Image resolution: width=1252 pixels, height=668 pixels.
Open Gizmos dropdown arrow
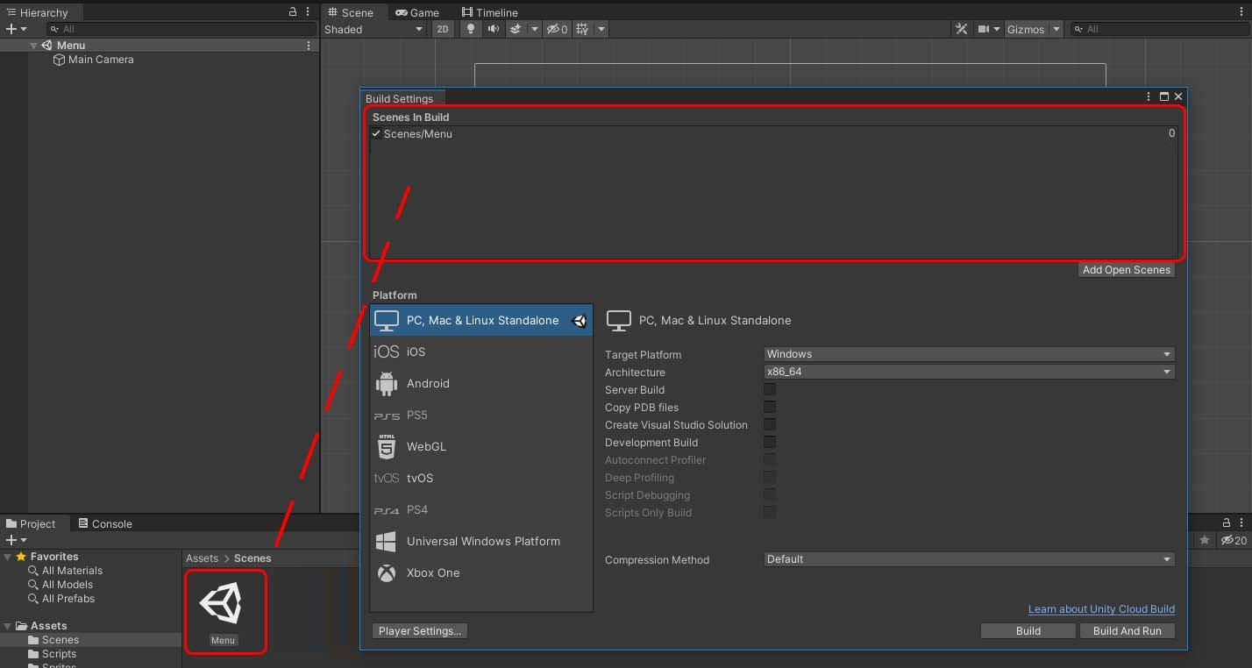(x=1056, y=29)
